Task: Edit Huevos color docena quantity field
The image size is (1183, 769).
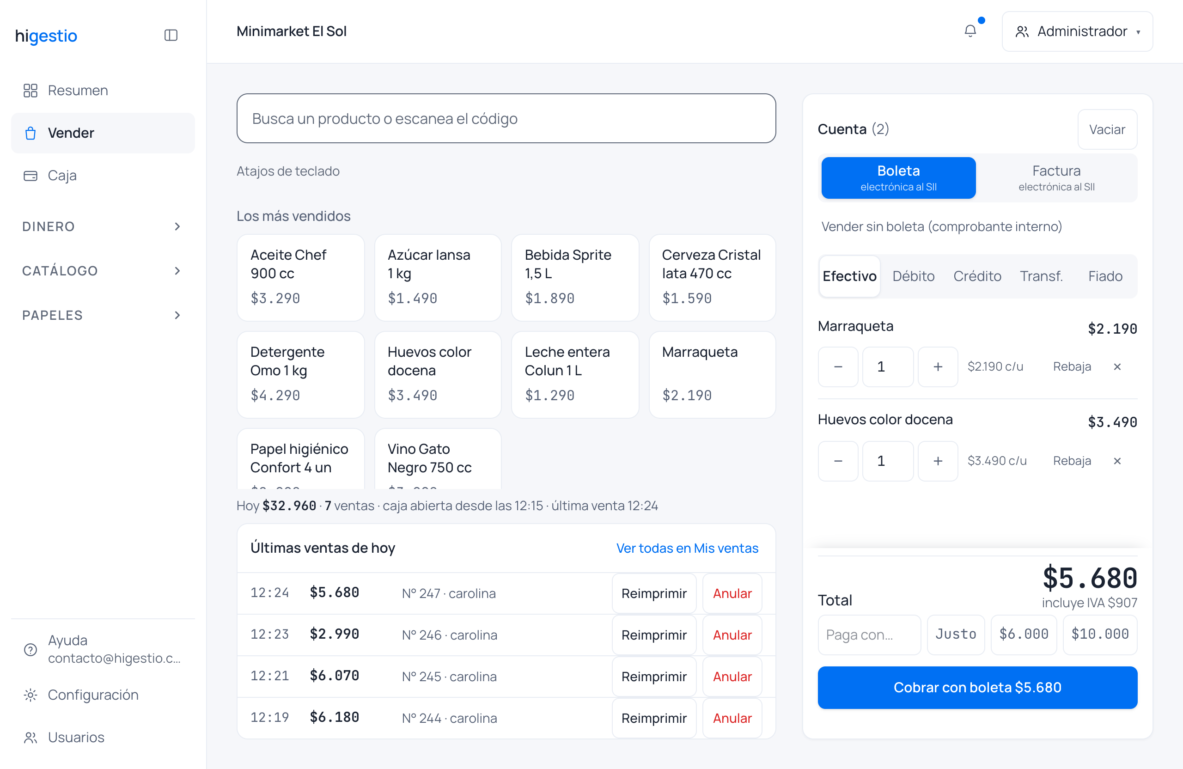Action: pyautogui.click(x=887, y=461)
